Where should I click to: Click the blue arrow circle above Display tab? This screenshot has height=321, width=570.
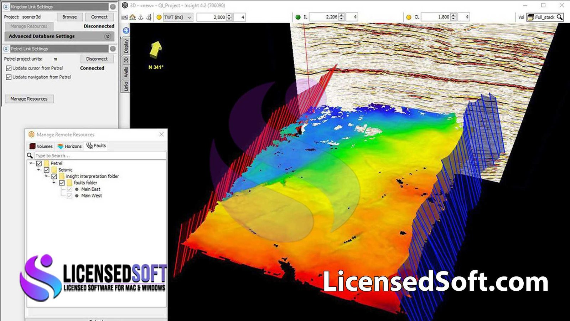[x=126, y=31]
